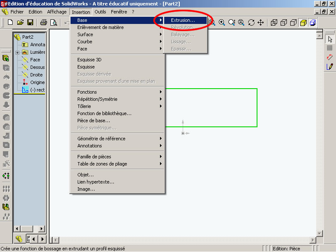Screen dimensions: 336x252
Task: Select the (-) rect sketch item
Action: click(x=34, y=90)
